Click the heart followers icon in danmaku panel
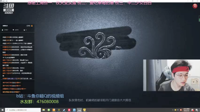 point(13,30)
